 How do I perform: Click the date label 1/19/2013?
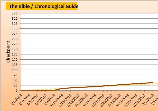pyautogui.click(x=90, y=100)
